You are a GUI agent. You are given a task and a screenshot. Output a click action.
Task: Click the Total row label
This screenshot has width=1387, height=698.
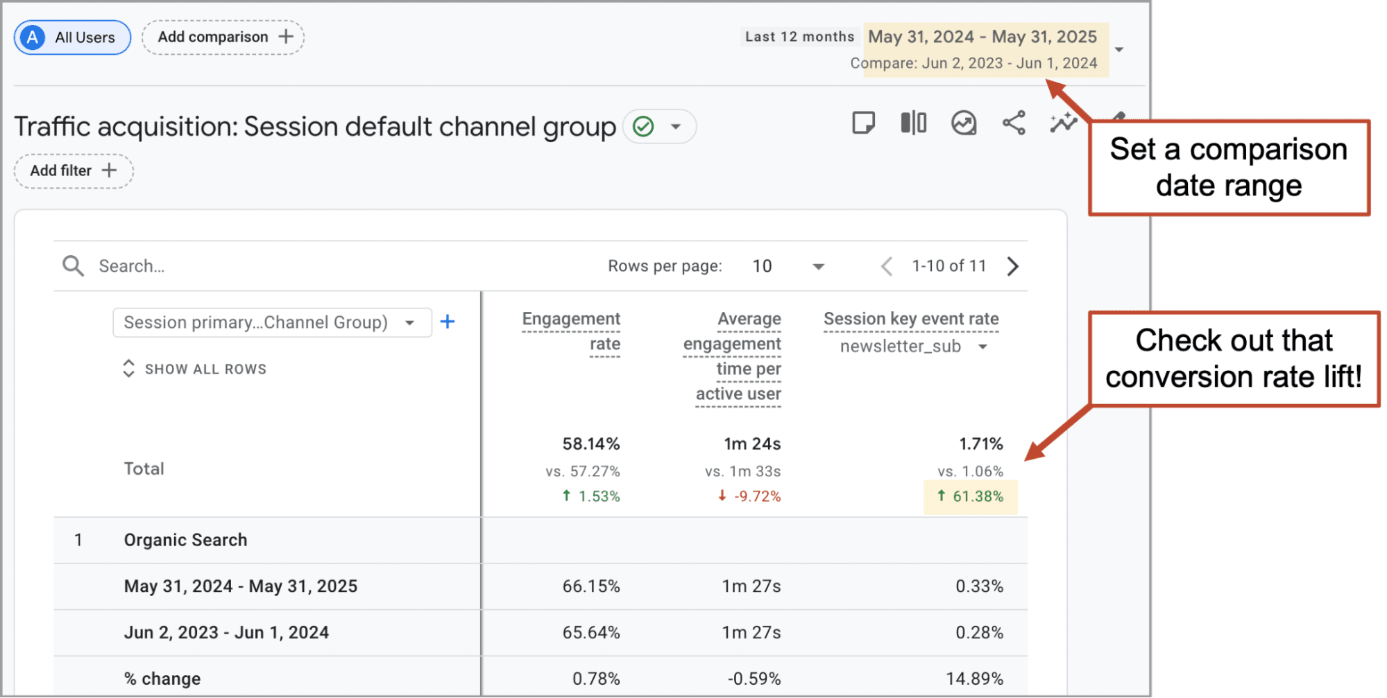point(144,469)
